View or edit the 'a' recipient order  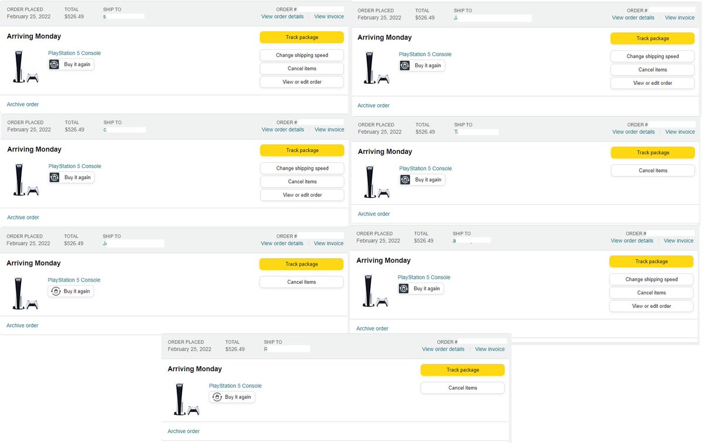tap(651, 306)
